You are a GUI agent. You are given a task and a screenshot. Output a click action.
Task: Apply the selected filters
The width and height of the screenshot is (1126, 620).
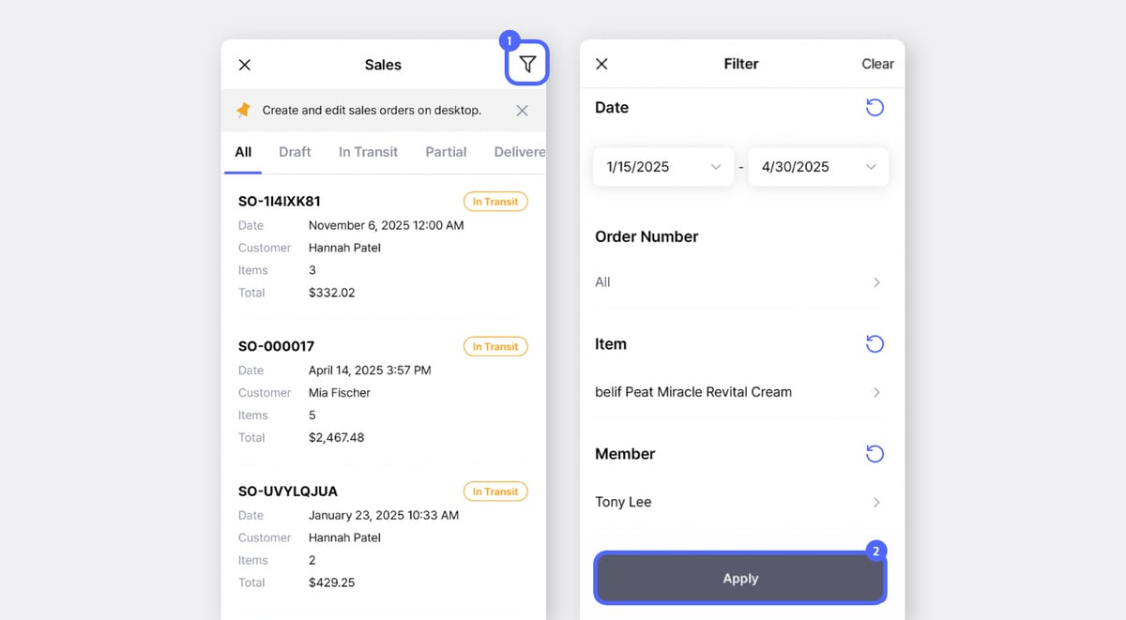point(740,578)
